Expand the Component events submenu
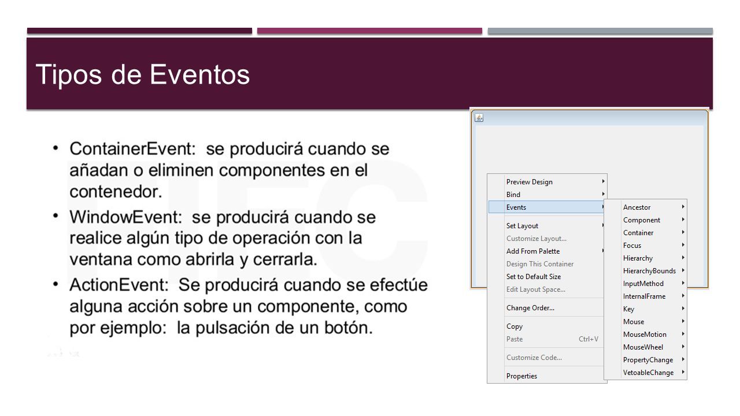This screenshot has height=416, width=740. [646, 220]
